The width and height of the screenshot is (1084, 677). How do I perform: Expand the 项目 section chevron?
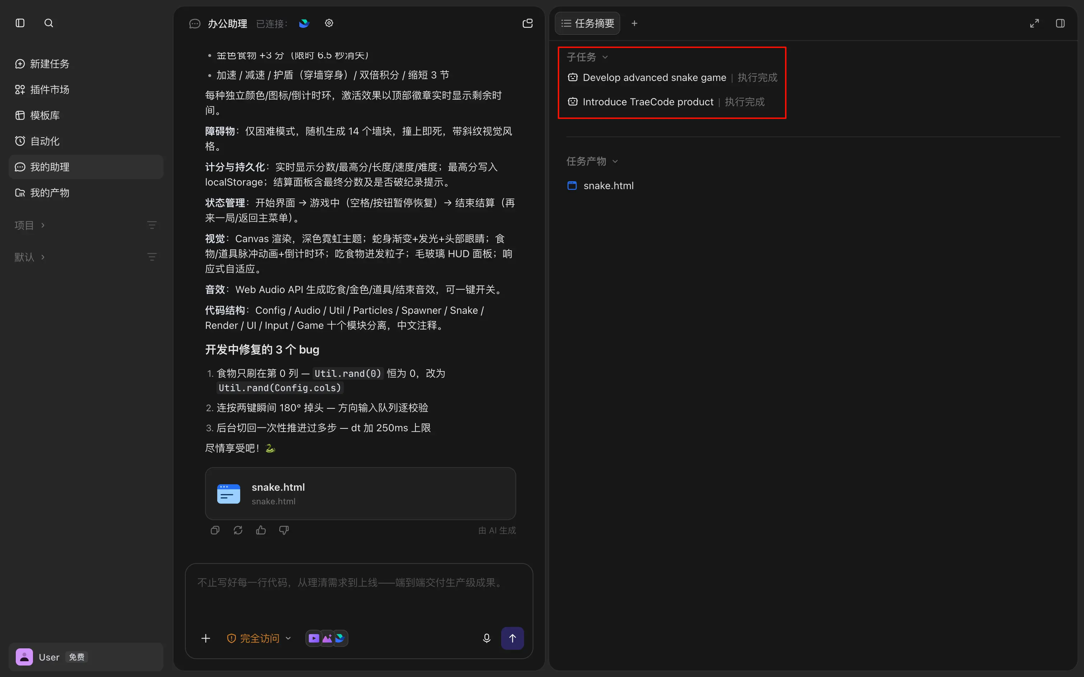coord(43,225)
